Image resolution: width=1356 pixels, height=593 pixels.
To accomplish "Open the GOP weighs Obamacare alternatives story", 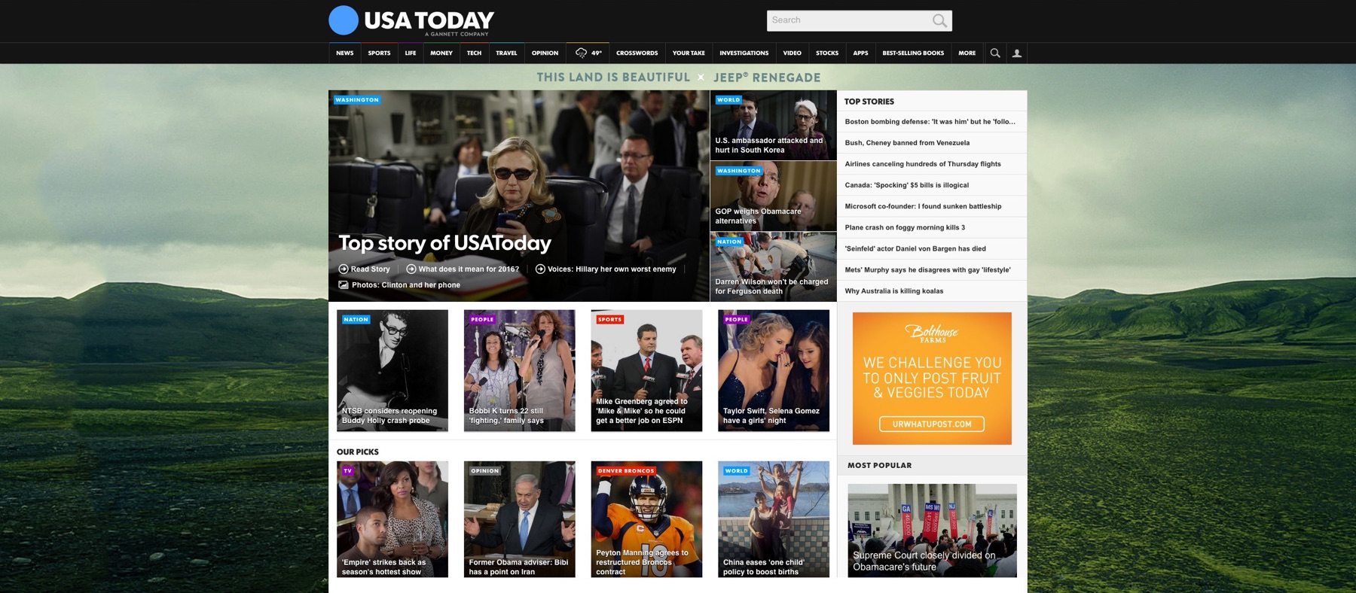I will [x=773, y=196].
